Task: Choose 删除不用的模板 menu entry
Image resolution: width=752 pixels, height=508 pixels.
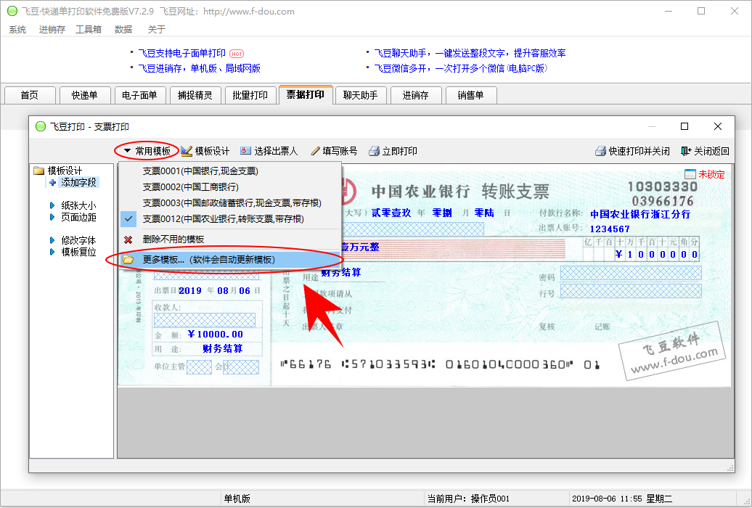Action: point(230,239)
